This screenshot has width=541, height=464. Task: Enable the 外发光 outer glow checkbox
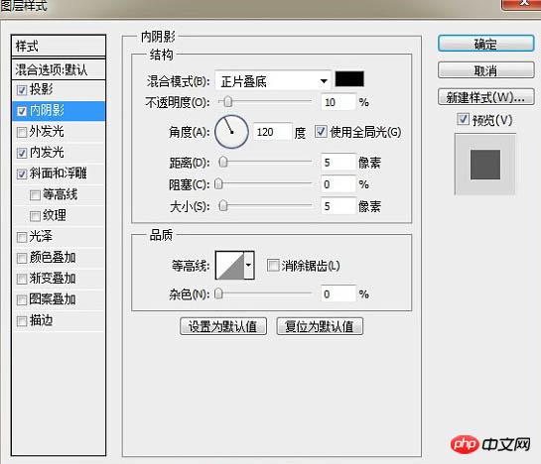click(22, 132)
